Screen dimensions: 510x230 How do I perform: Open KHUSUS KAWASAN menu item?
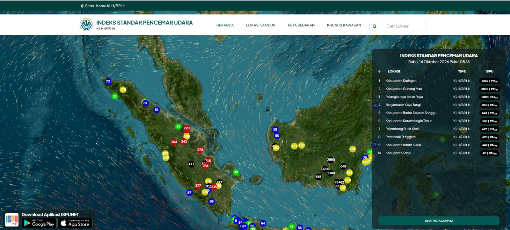(344, 25)
